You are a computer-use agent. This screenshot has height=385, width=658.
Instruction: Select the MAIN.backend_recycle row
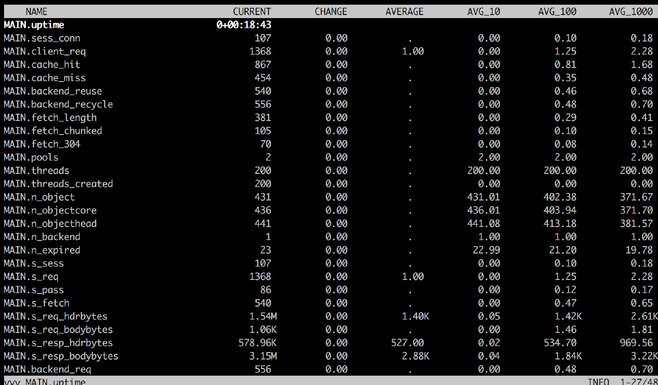click(x=329, y=104)
